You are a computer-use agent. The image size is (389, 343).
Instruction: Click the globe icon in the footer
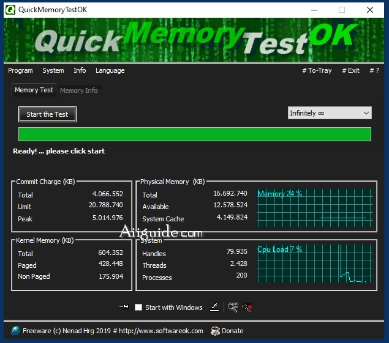coord(16,331)
